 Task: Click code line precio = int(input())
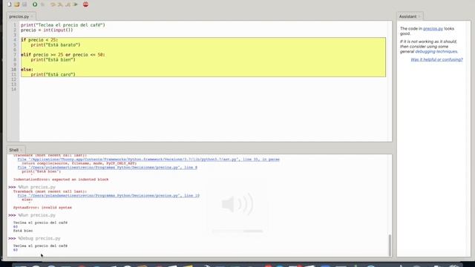coord(47,30)
